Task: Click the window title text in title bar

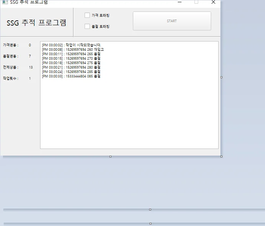Action: 29,2
